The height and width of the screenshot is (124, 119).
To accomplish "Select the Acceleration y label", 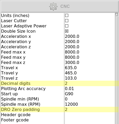I will point(16,42).
